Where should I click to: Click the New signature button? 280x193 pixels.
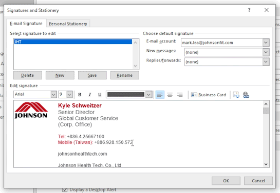tap(60, 75)
